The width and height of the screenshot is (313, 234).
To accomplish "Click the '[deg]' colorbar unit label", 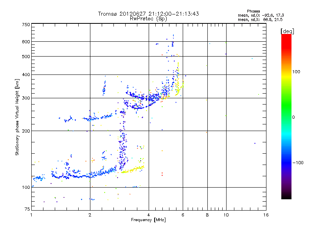I will tap(287, 31).
